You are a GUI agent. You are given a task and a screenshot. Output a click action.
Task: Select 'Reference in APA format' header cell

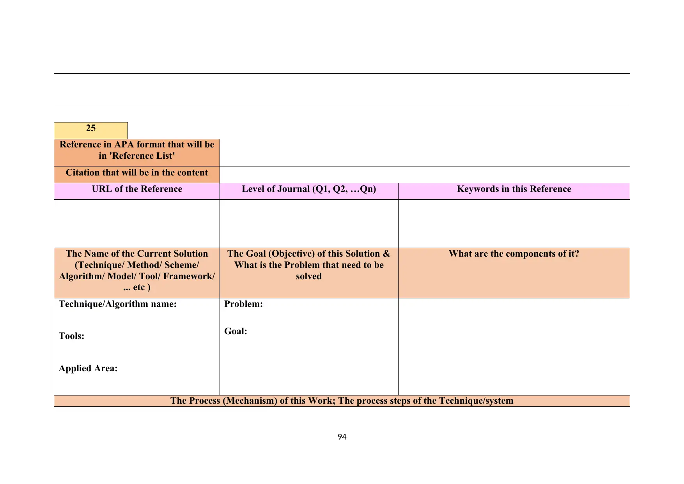(137, 153)
